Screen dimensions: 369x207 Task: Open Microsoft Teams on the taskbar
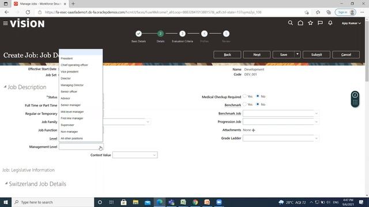171,202
